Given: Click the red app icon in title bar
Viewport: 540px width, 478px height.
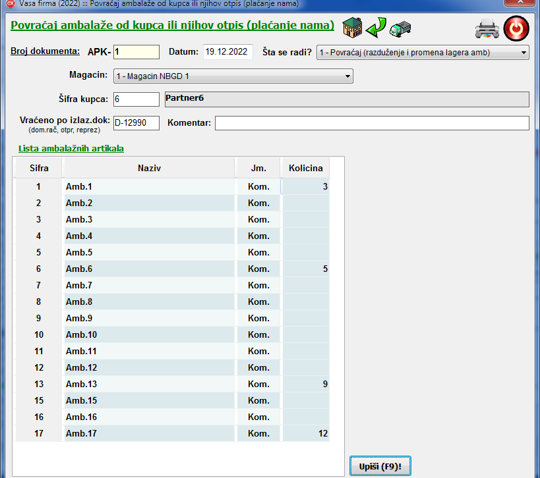Looking at the screenshot, I should click(x=11, y=4).
